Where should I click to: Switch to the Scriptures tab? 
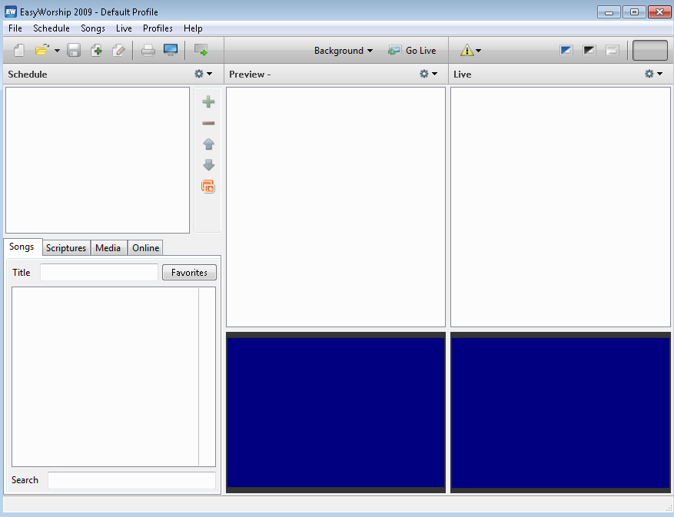point(66,248)
